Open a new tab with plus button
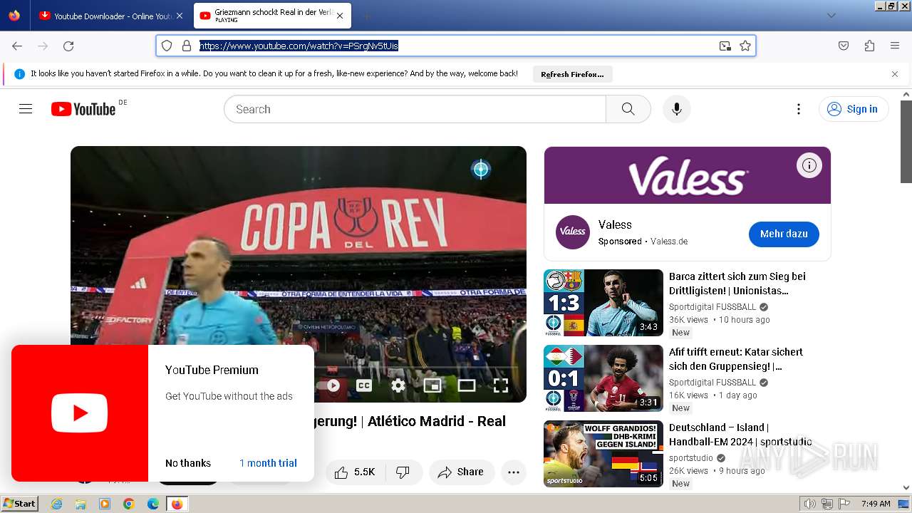The height and width of the screenshot is (513, 912). tap(366, 16)
